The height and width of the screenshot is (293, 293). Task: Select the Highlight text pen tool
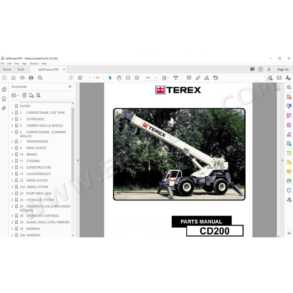198,78
